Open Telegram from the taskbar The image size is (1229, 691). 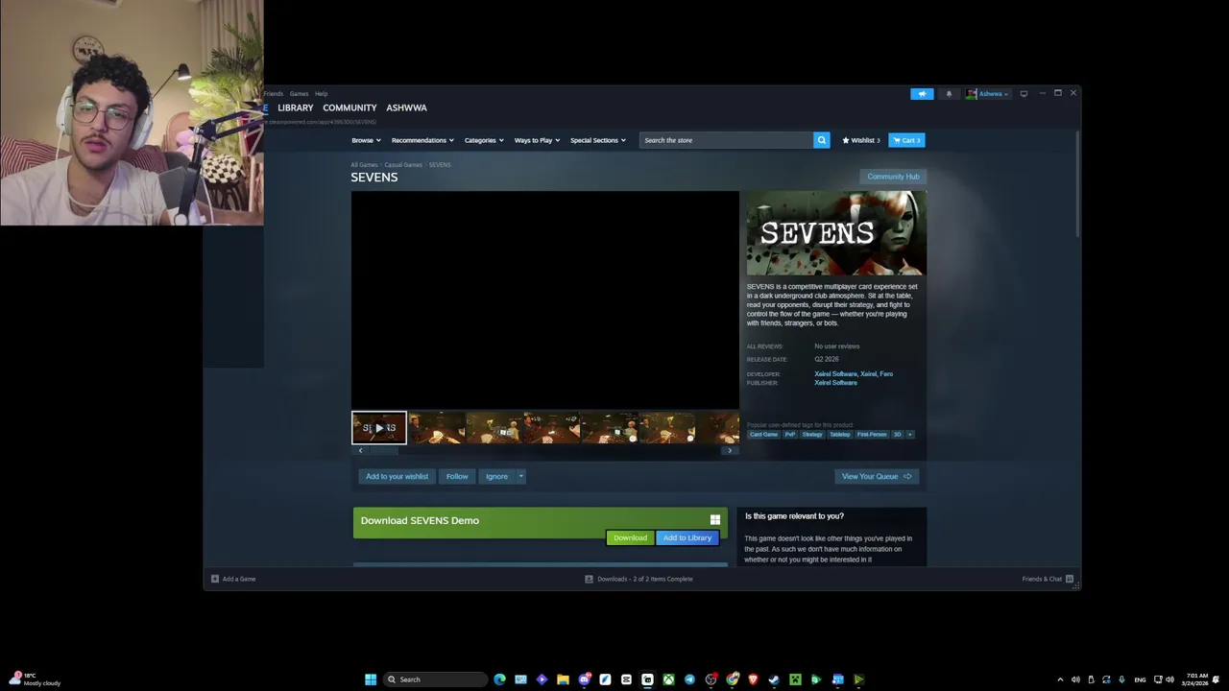click(x=689, y=679)
